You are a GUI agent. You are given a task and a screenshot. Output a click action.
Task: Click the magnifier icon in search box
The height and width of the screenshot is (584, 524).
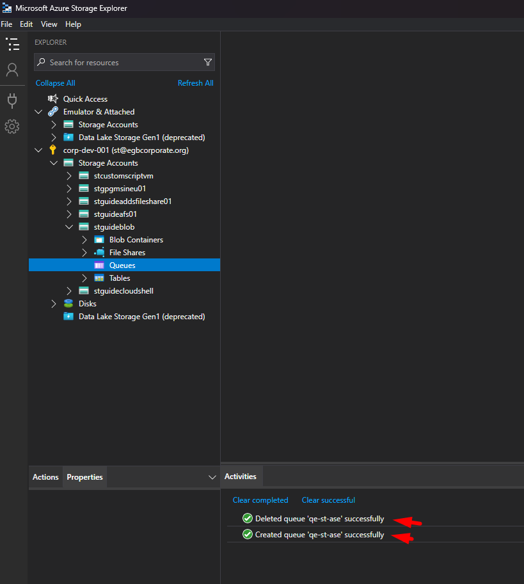(42, 62)
